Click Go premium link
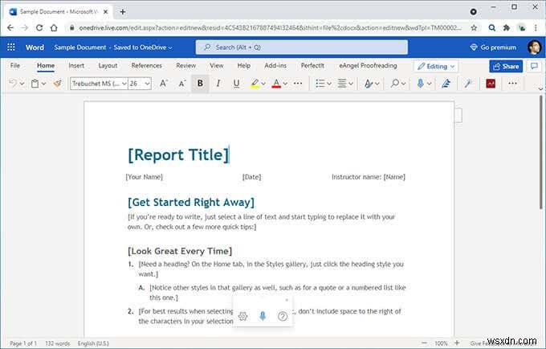Image resolution: width=546 pixels, height=349 pixels. 493,47
